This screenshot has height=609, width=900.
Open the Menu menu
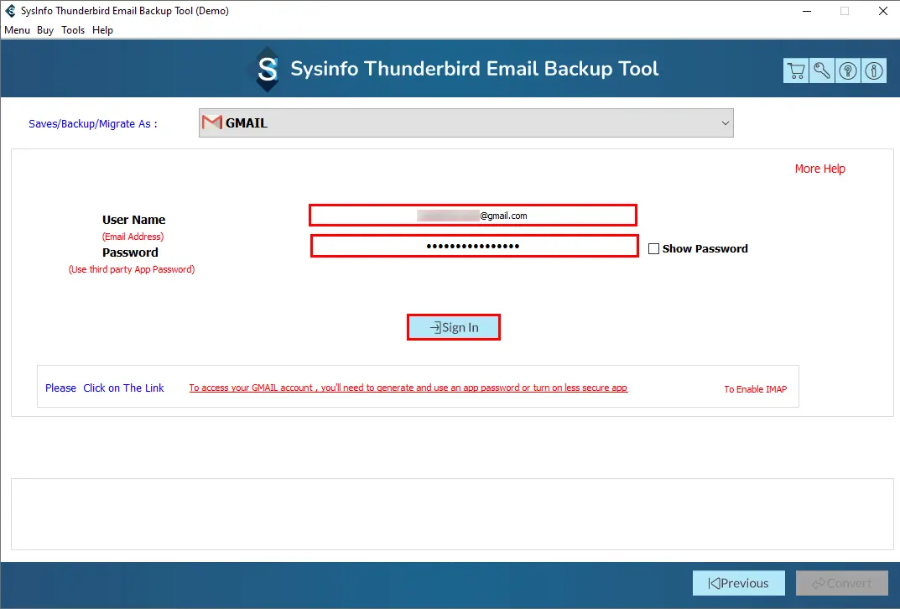click(x=17, y=30)
